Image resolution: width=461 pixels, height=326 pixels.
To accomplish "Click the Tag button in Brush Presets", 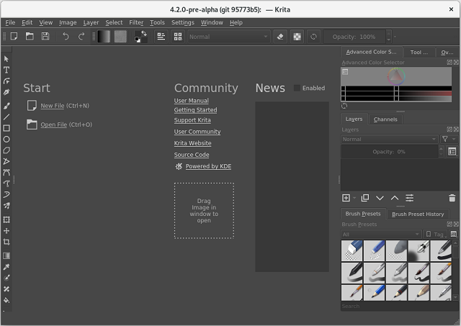I will point(435,235).
